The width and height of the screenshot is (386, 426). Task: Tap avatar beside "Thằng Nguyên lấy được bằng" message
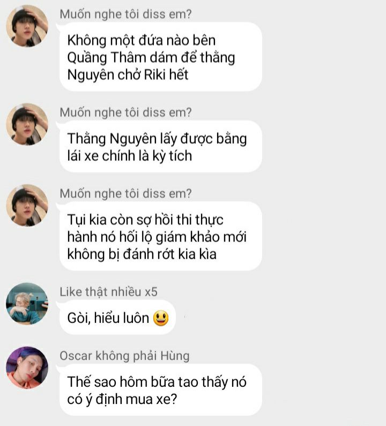click(27, 124)
